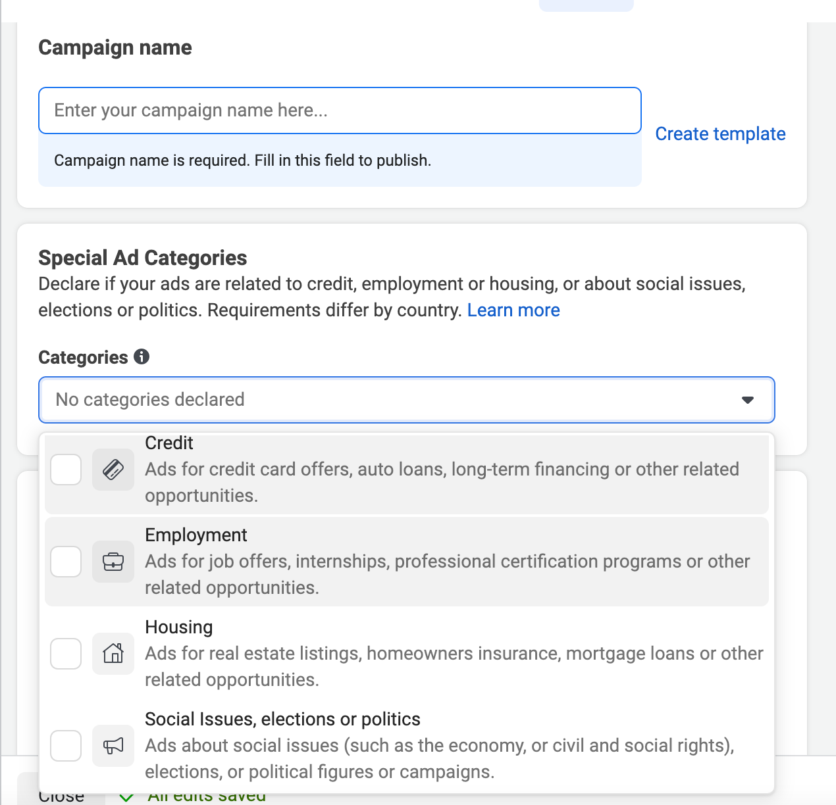This screenshot has height=805, width=836.
Task: Click the Campaign name heading
Action: (115, 47)
